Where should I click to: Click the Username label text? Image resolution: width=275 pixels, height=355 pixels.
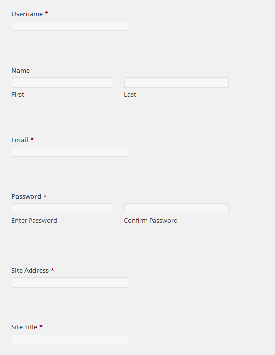click(x=27, y=14)
